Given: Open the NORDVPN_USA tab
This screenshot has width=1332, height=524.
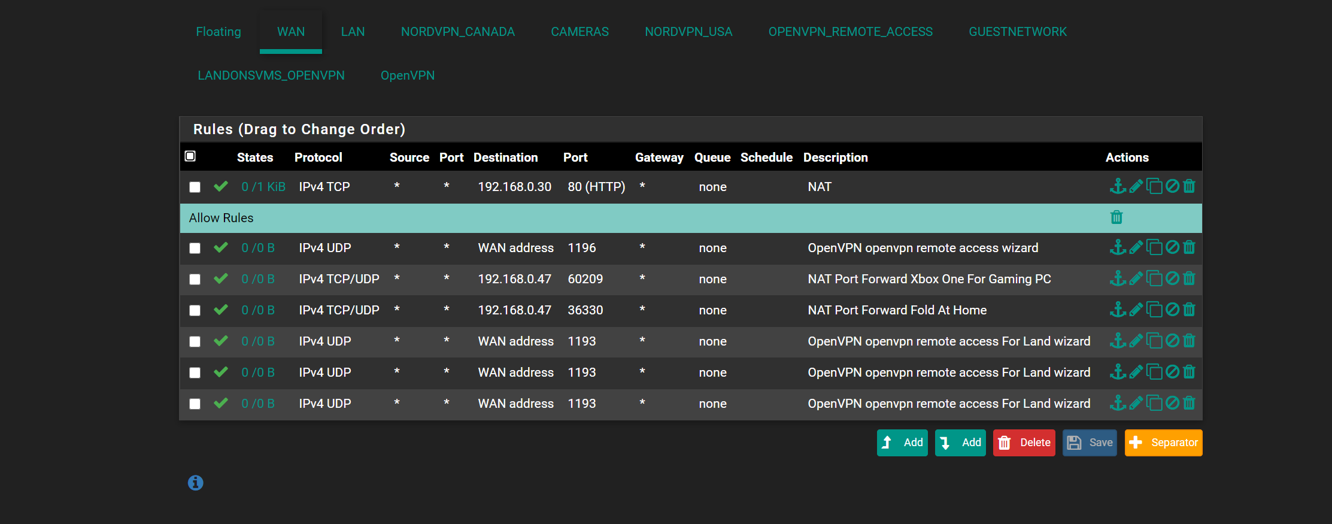Looking at the screenshot, I should 688,32.
